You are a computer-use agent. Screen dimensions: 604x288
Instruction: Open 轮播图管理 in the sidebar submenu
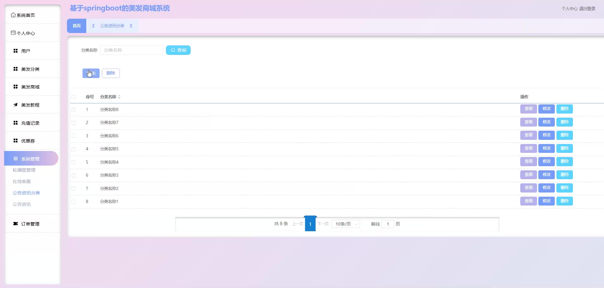coord(24,170)
